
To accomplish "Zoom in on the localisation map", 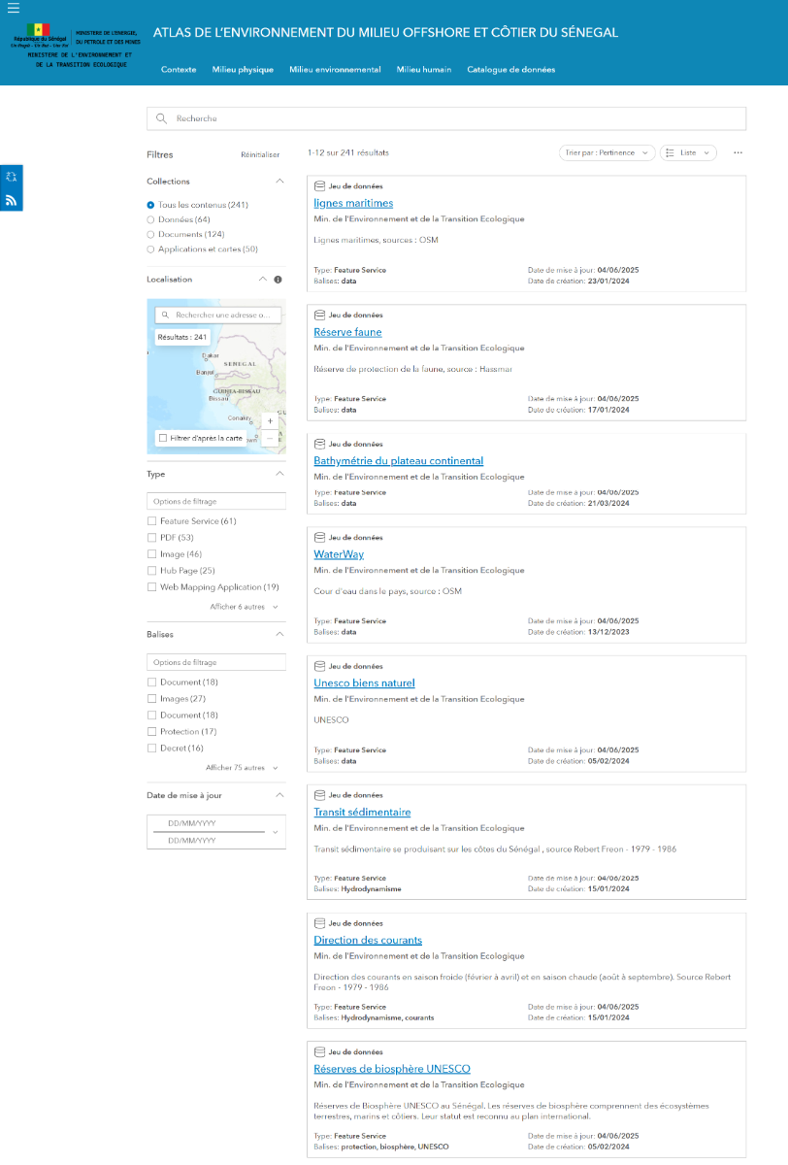I will pos(270,421).
